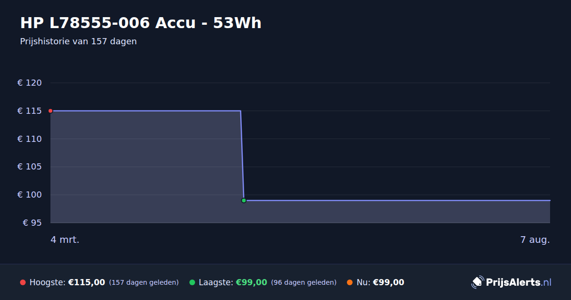Click the orange current price legend dot
Screen dimensions: 571x300
click(350, 282)
